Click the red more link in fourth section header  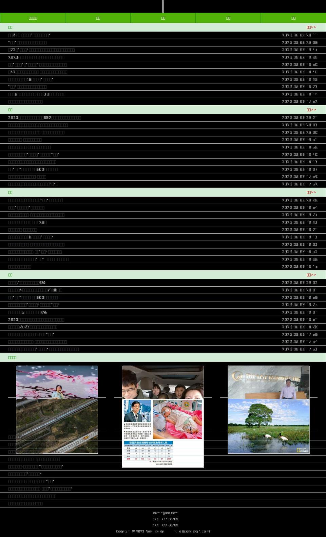(311, 275)
